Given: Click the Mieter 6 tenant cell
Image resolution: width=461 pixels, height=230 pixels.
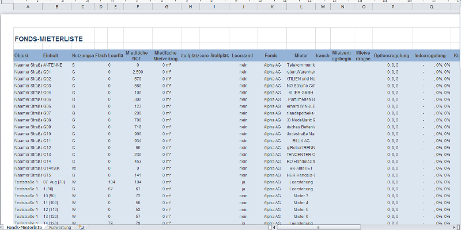Looking at the screenshot, I should click(x=301, y=217).
